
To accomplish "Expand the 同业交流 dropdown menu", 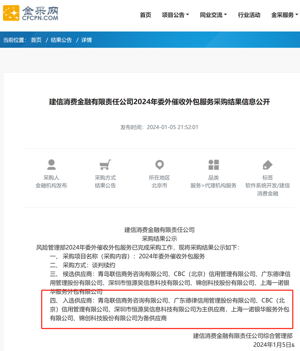I will (214, 15).
